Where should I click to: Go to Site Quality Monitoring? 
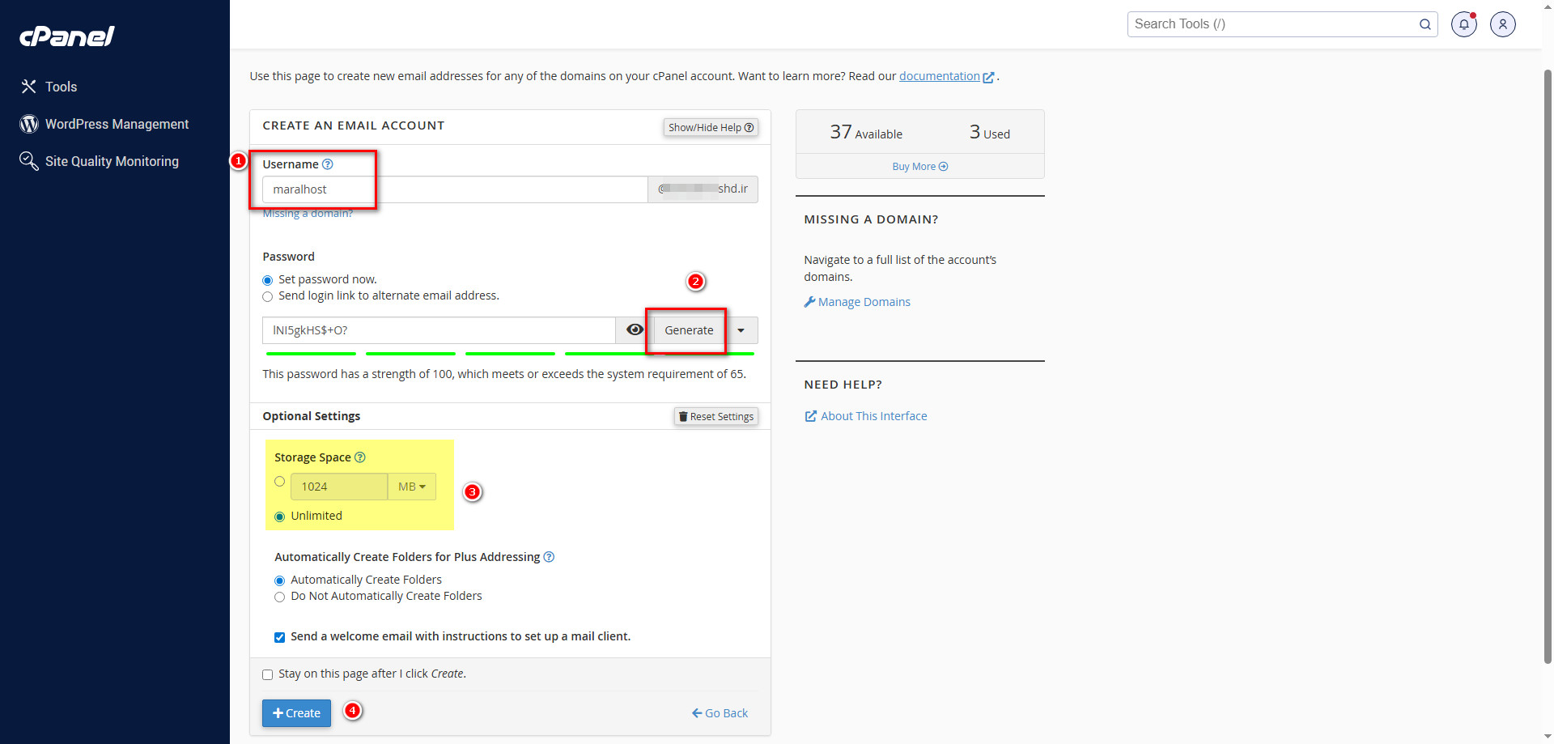point(112,161)
